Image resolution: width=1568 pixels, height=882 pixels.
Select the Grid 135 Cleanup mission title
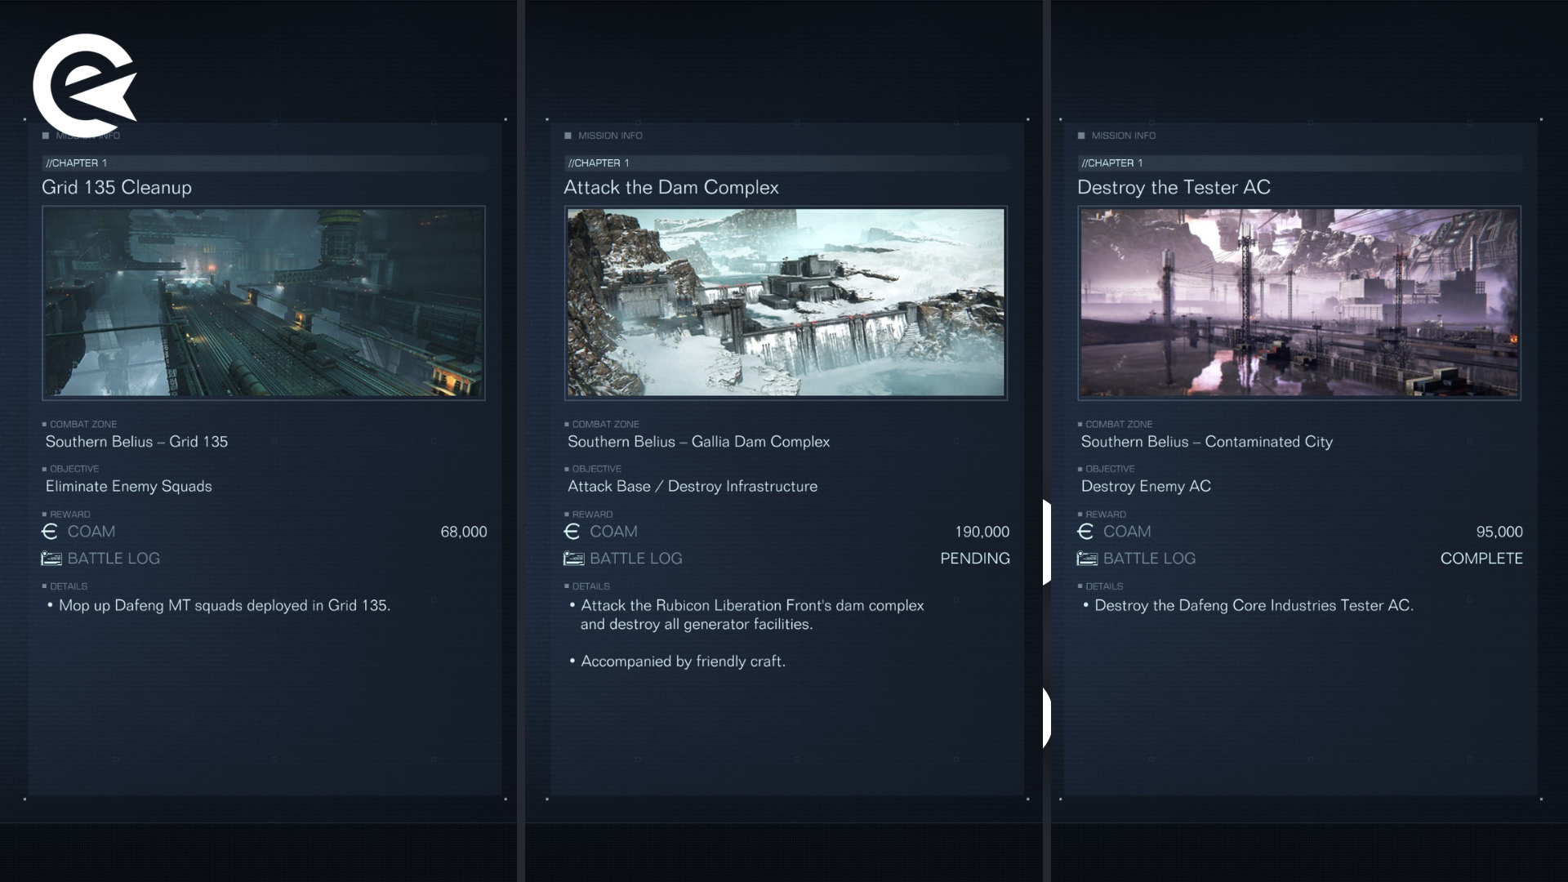point(117,187)
